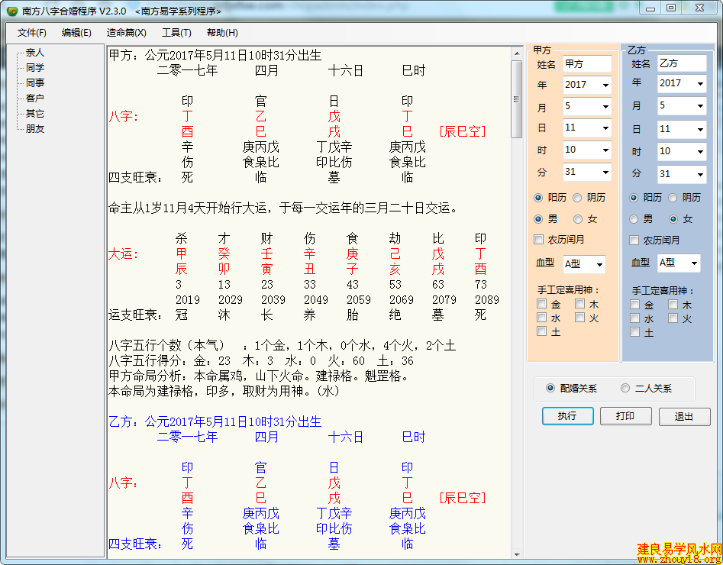Select 阴历 radio for 甲方

click(578, 198)
